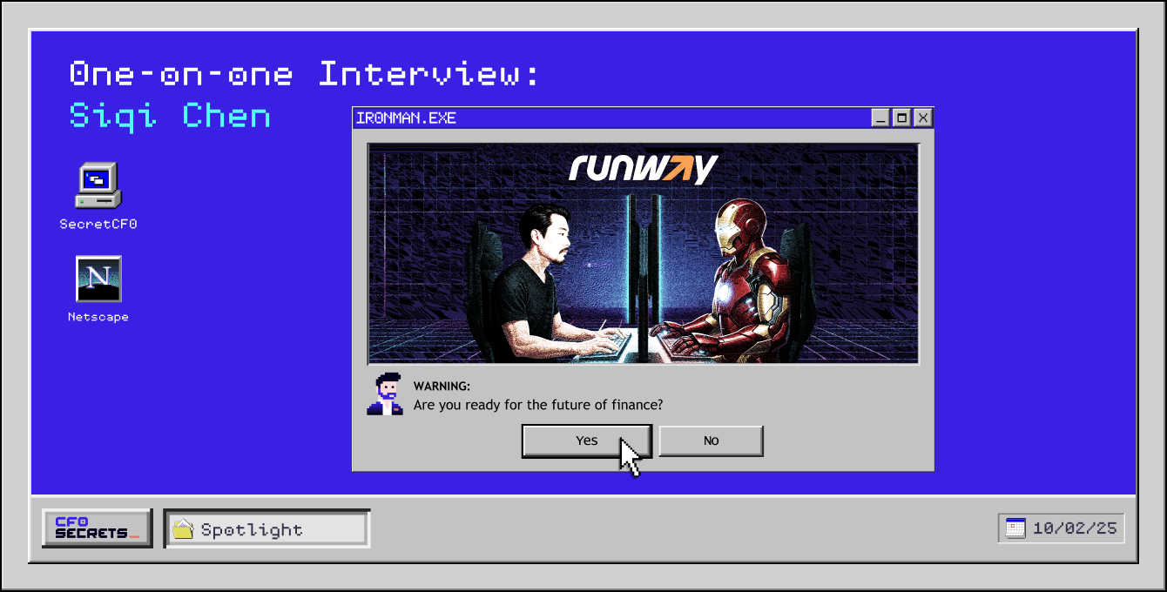Image resolution: width=1167 pixels, height=592 pixels.
Task: Click the Yes button in the warning dialog
Action: [587, 441]
